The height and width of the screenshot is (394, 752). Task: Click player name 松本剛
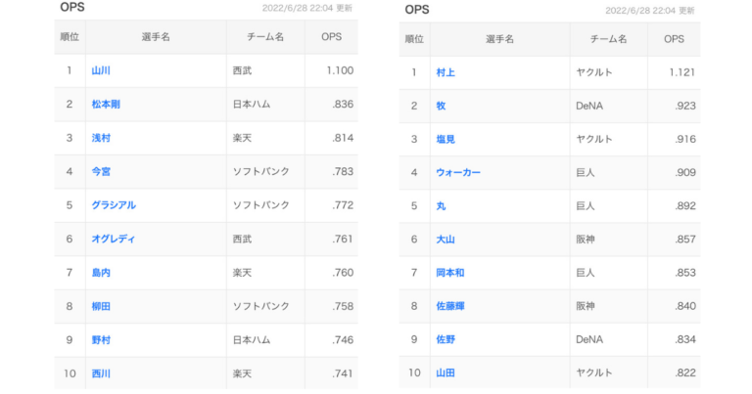pyautogui.click(x=106, y=105)
